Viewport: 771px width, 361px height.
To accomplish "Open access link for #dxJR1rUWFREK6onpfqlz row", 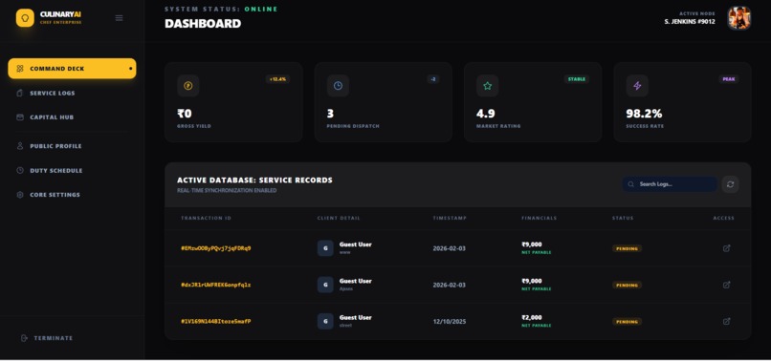I will click(726, 285).
